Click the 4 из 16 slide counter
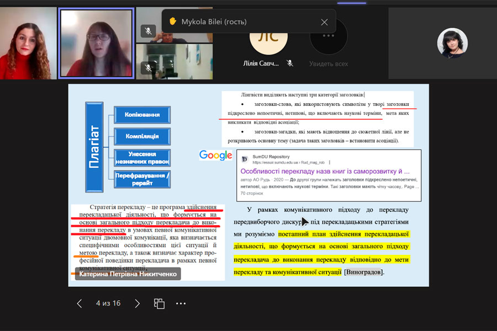Screen dimensions: 497x331 108,303
